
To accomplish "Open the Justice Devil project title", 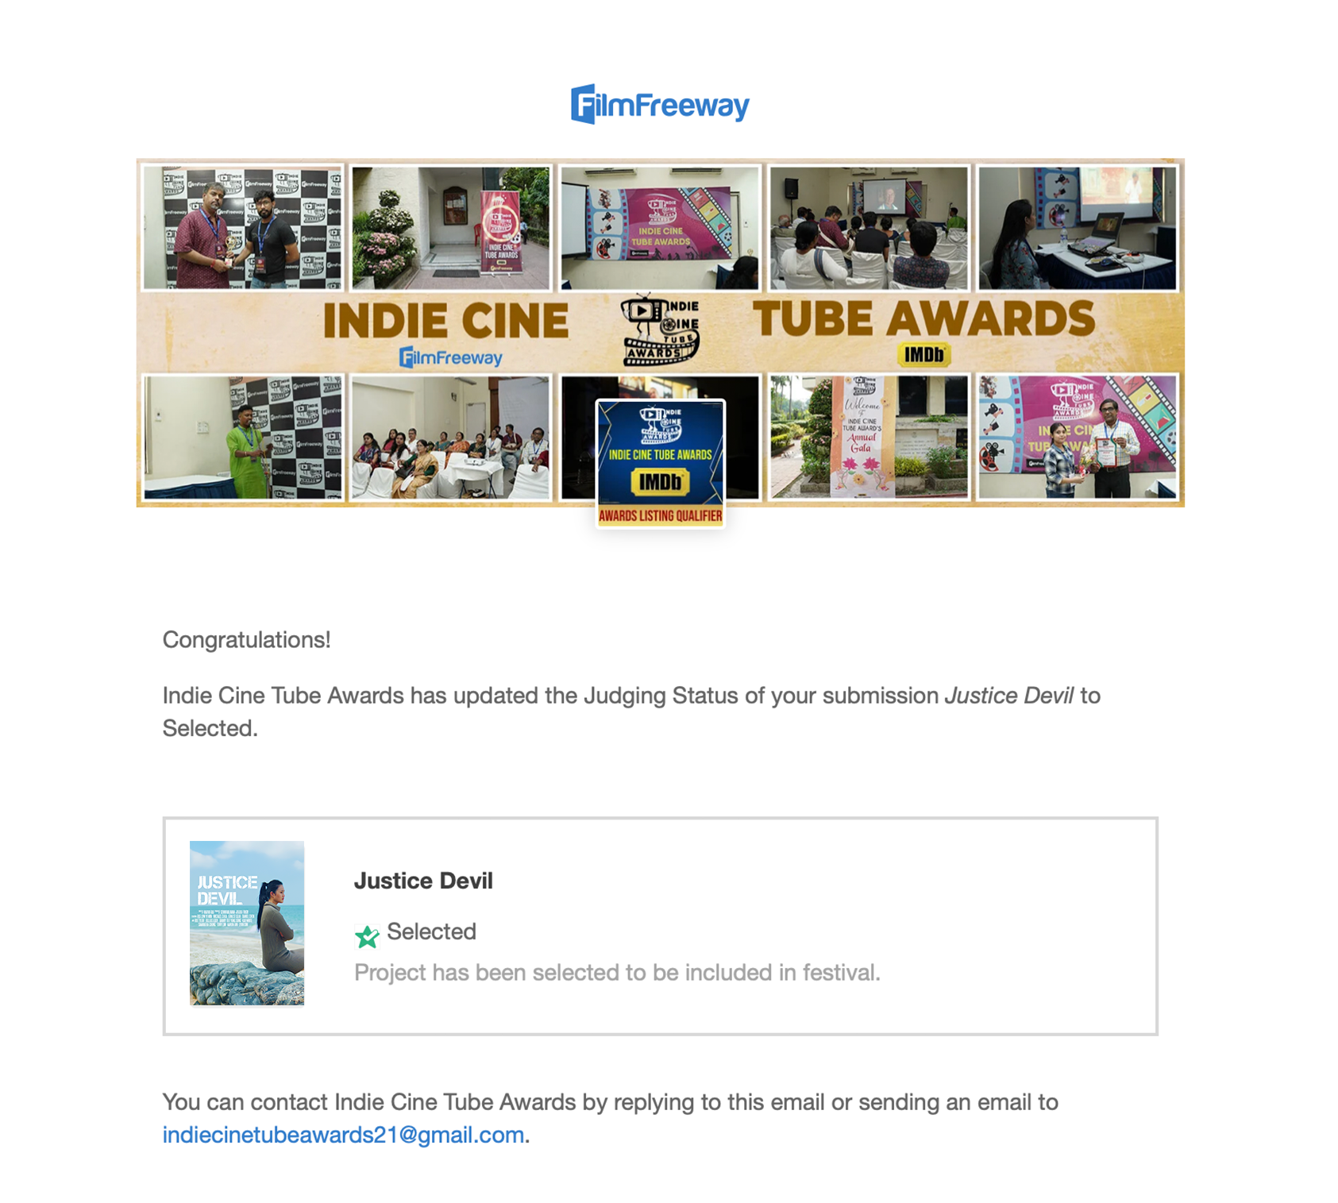I will [423, 881].
